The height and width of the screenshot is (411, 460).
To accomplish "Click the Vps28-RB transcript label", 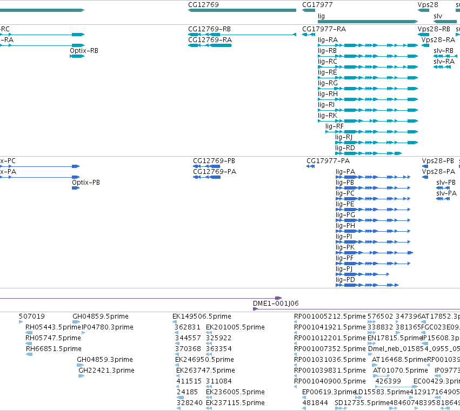I will pyautogui.click(x=434, y=29).
